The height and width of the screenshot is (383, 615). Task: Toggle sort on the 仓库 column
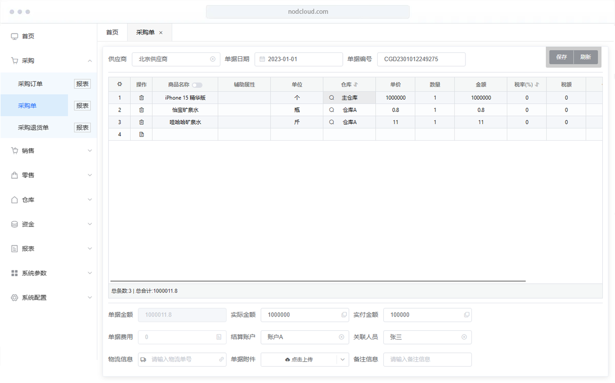pyautogui.click(x=356, y=85)
